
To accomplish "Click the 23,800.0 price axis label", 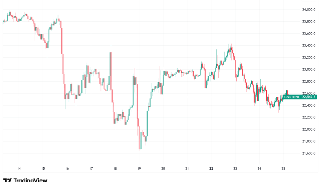I will (x=309, y=21).
